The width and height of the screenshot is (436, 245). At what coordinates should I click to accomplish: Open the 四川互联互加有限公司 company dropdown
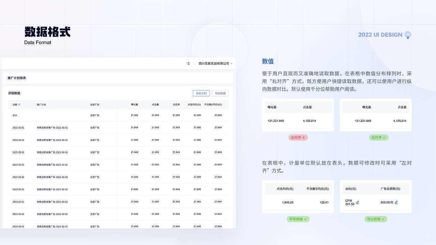(214, 63)
